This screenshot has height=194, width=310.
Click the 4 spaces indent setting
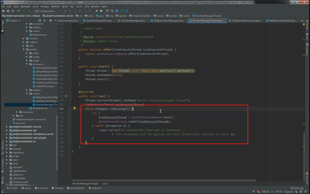288,192
